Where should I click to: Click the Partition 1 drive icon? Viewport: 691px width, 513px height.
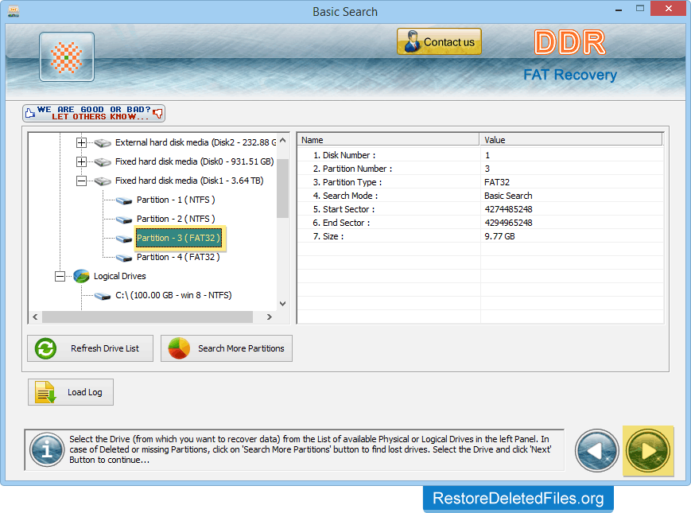click(x=124, y=200)
